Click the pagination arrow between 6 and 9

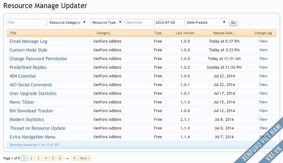pyautogui.click(x=67, y=158)
